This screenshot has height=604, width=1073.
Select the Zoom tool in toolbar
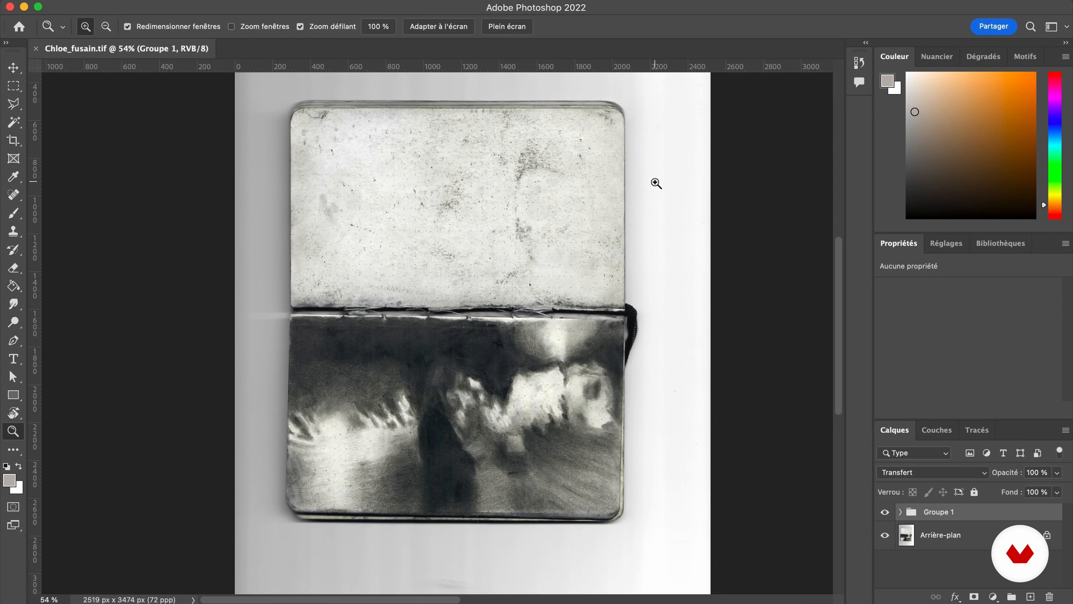point(13,431)
